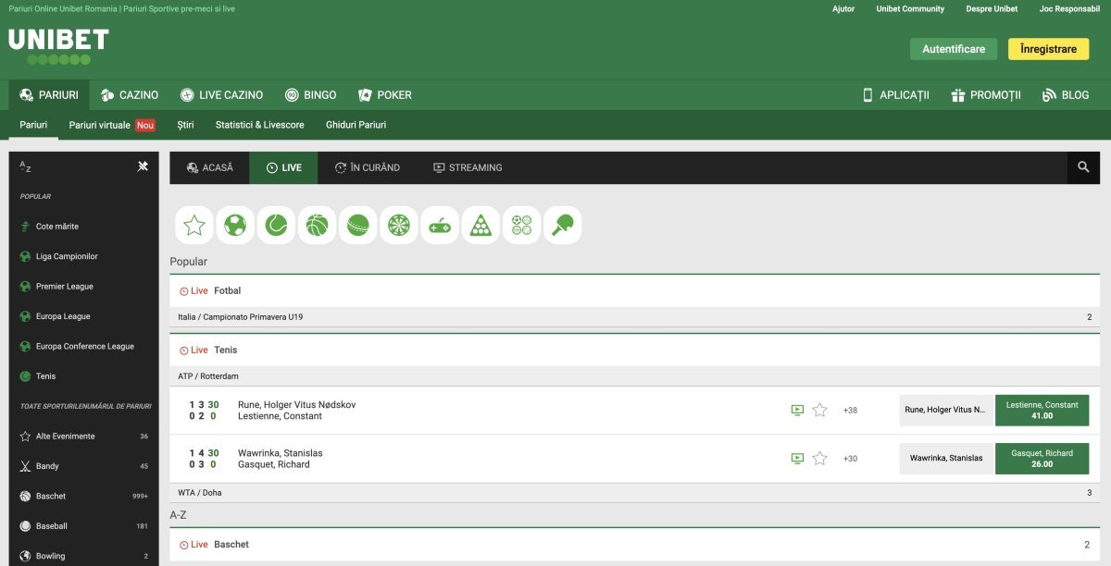
Task: Open PROMOȚII in the main navigation
Action: pyautogui.click(x=985, y=94)
